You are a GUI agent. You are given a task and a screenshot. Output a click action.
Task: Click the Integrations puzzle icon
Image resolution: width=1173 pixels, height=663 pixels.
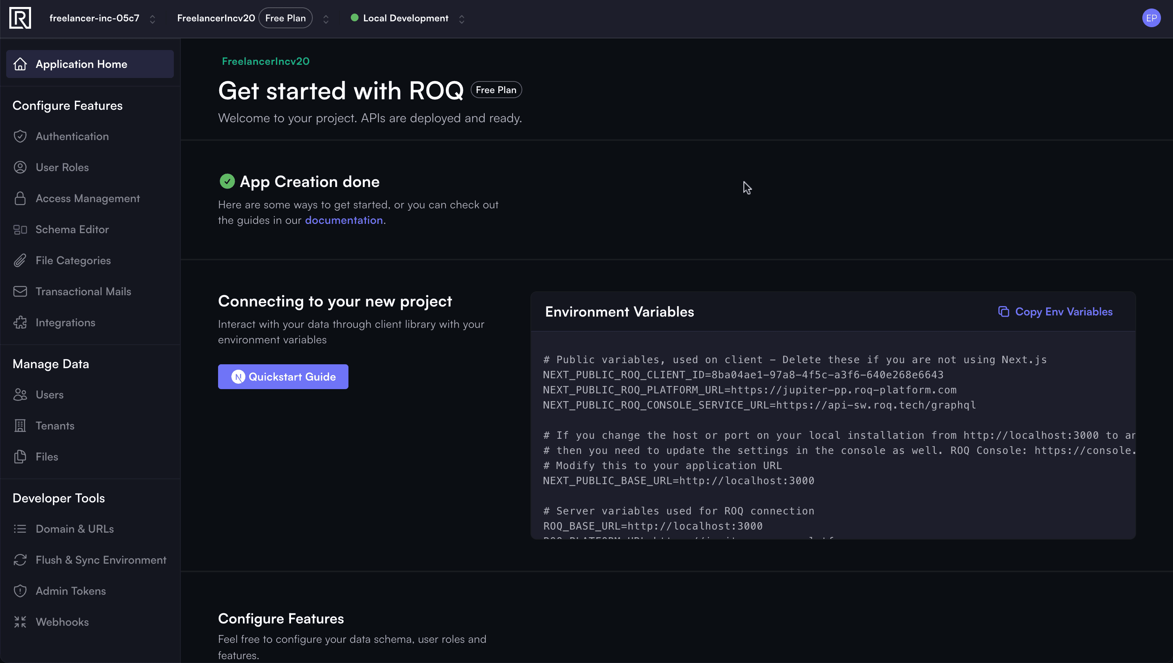click(x=20, y=322)
